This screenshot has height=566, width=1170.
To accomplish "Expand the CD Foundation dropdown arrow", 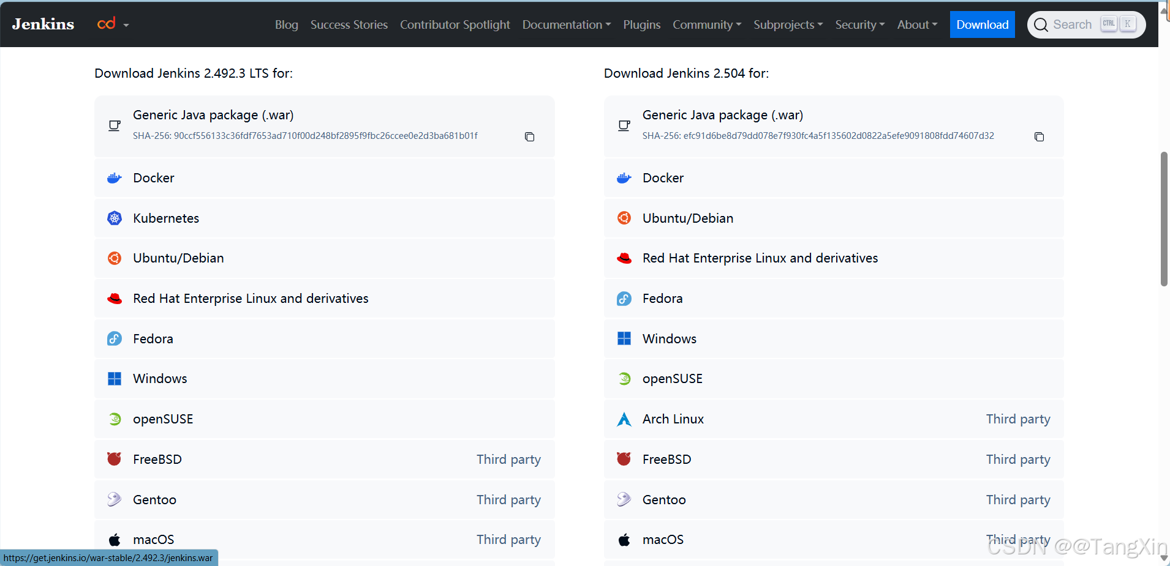I will [126, 25].
